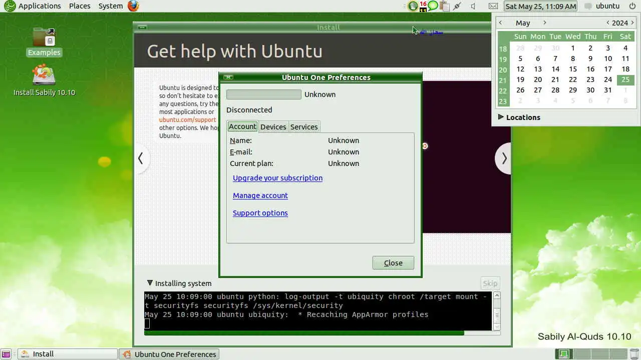Click the power shutdown icon
The image size is (641, 360).
[x=632, y=6]
